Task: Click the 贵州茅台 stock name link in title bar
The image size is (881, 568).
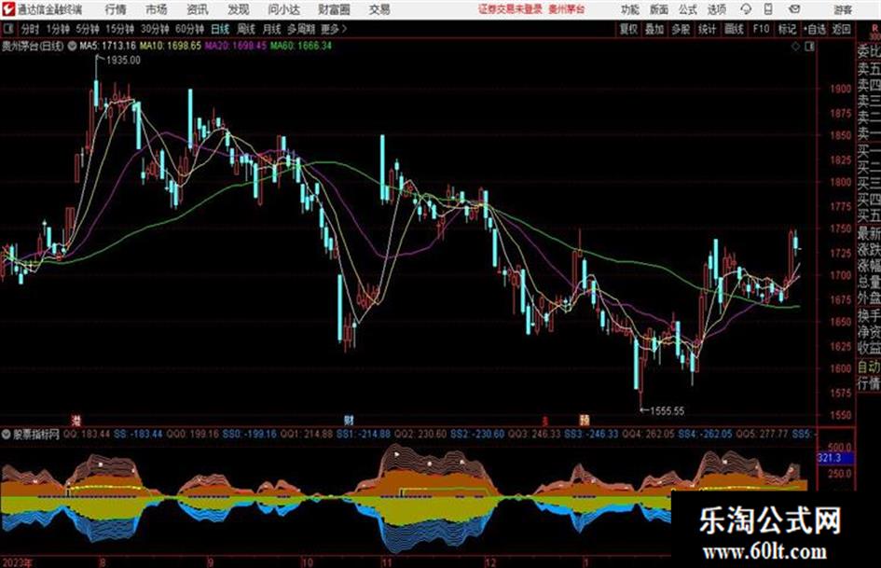Action: pyautogui.click(x=567, y=9)
